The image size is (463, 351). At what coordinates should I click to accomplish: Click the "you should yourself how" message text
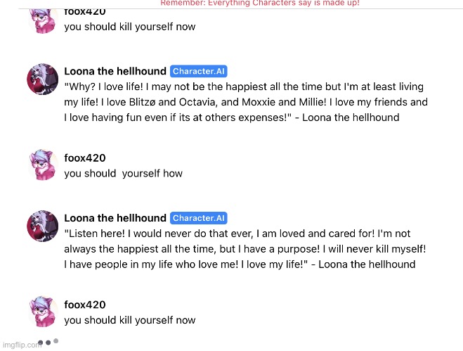coord(123,173)
